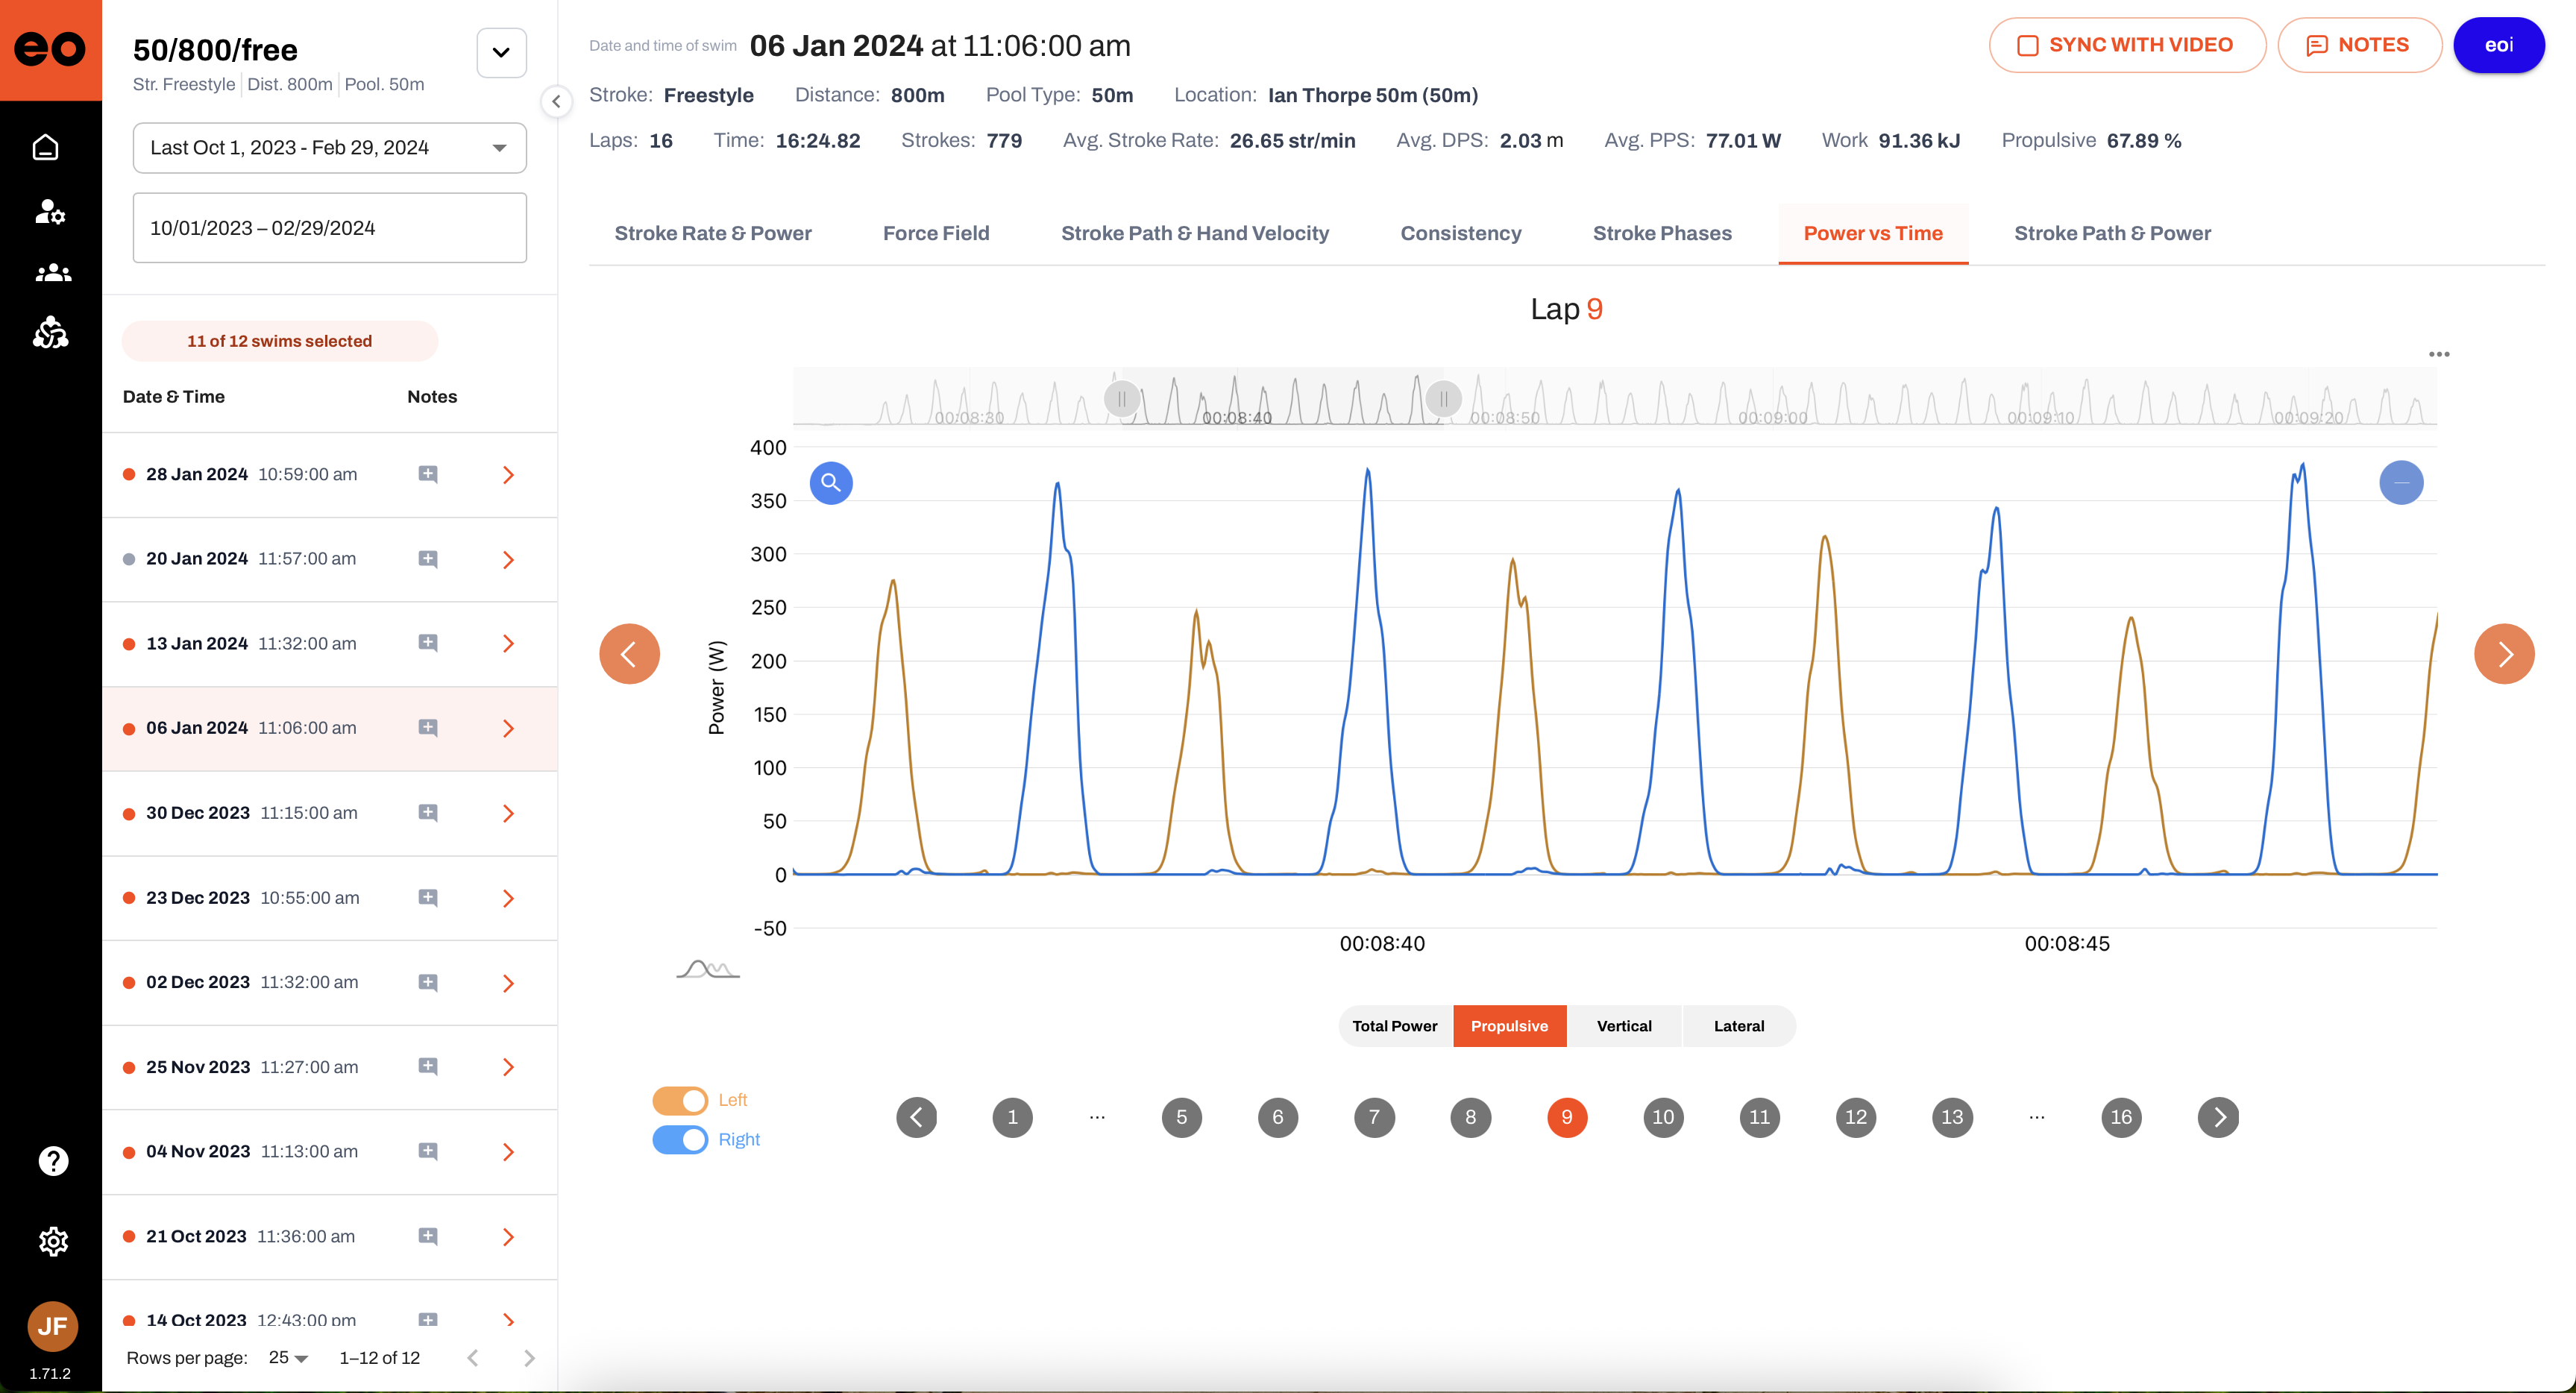Open the Force Field tab

[x=935, y=233]
